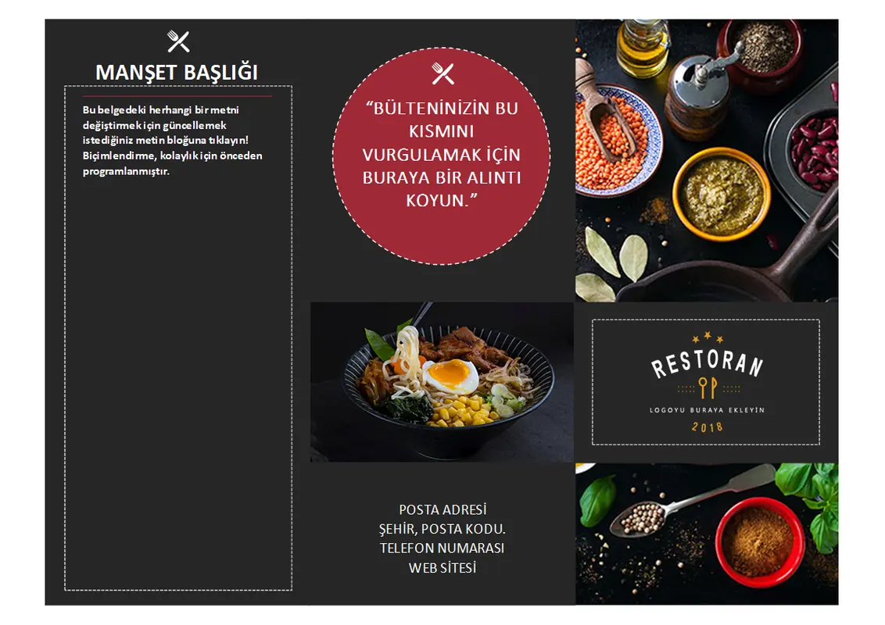Select the empty area inside the dashed left text box

[x=178, y=384]
